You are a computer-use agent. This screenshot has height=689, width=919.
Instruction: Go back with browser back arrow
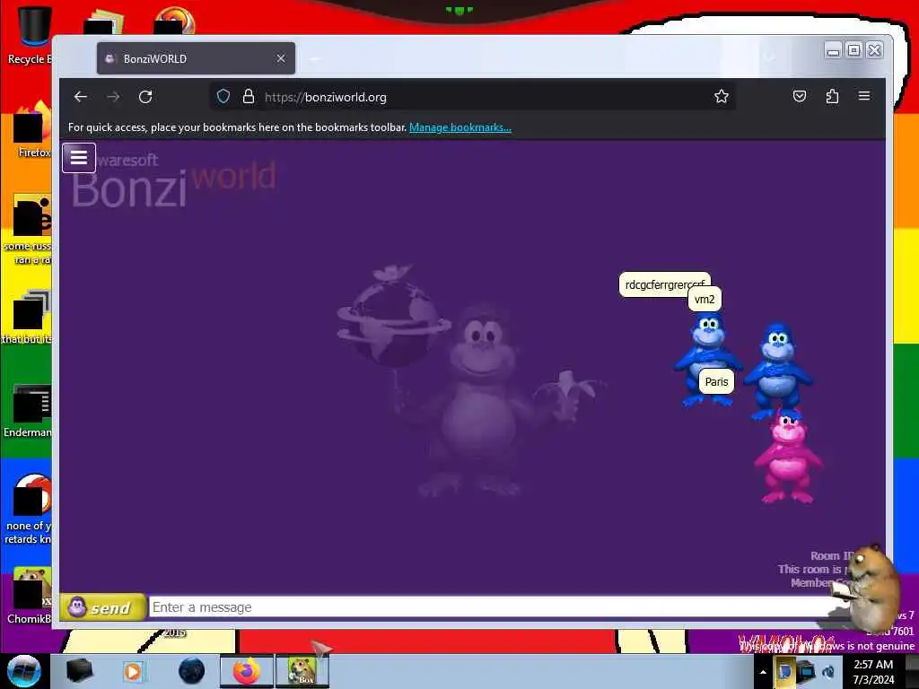tap(81, 97)
